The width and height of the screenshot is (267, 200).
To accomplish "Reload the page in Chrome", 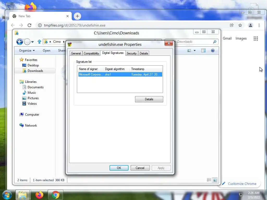I will coord(29,25).
